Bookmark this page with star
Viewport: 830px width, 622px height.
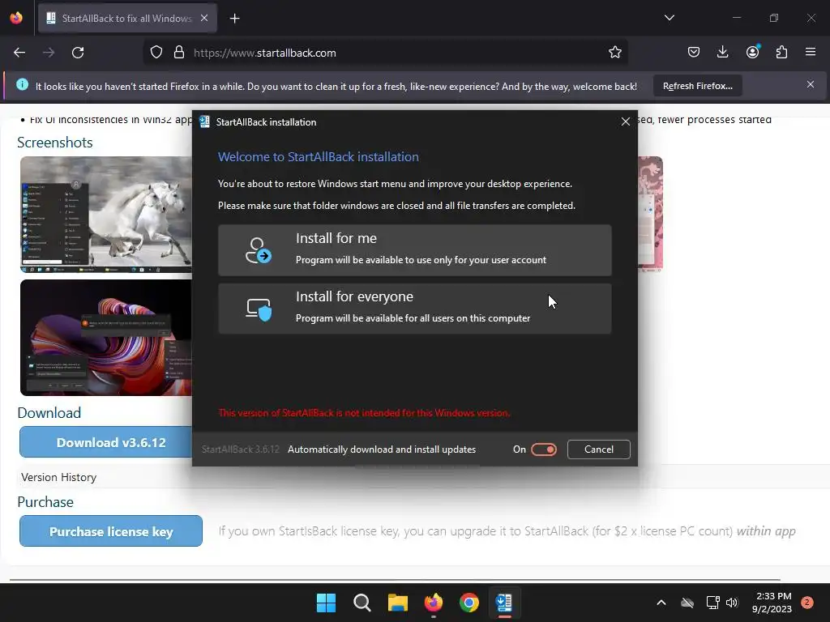(x=614, y=53)
